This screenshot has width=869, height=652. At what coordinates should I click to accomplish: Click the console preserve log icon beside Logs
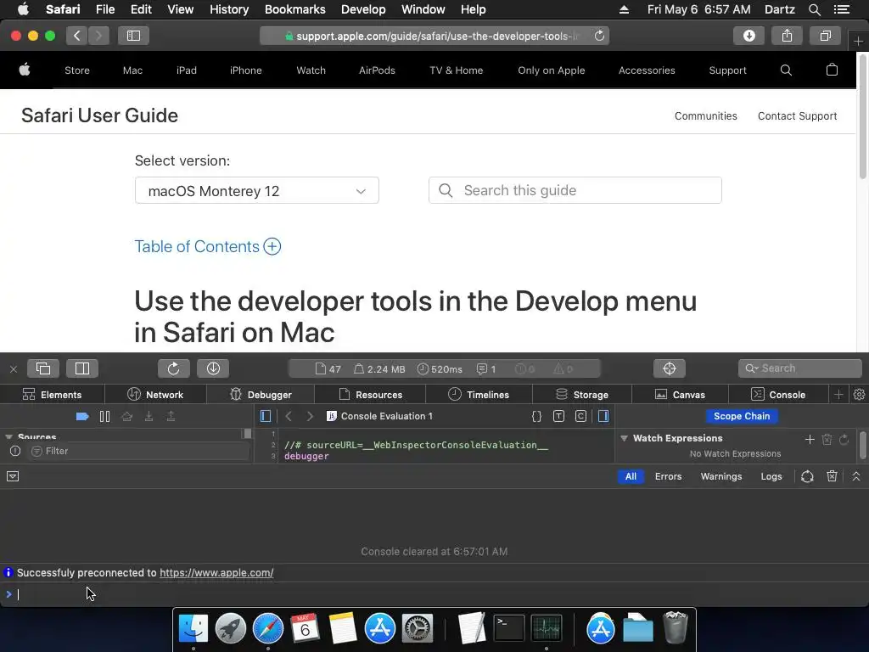click(x=808, y=476)
